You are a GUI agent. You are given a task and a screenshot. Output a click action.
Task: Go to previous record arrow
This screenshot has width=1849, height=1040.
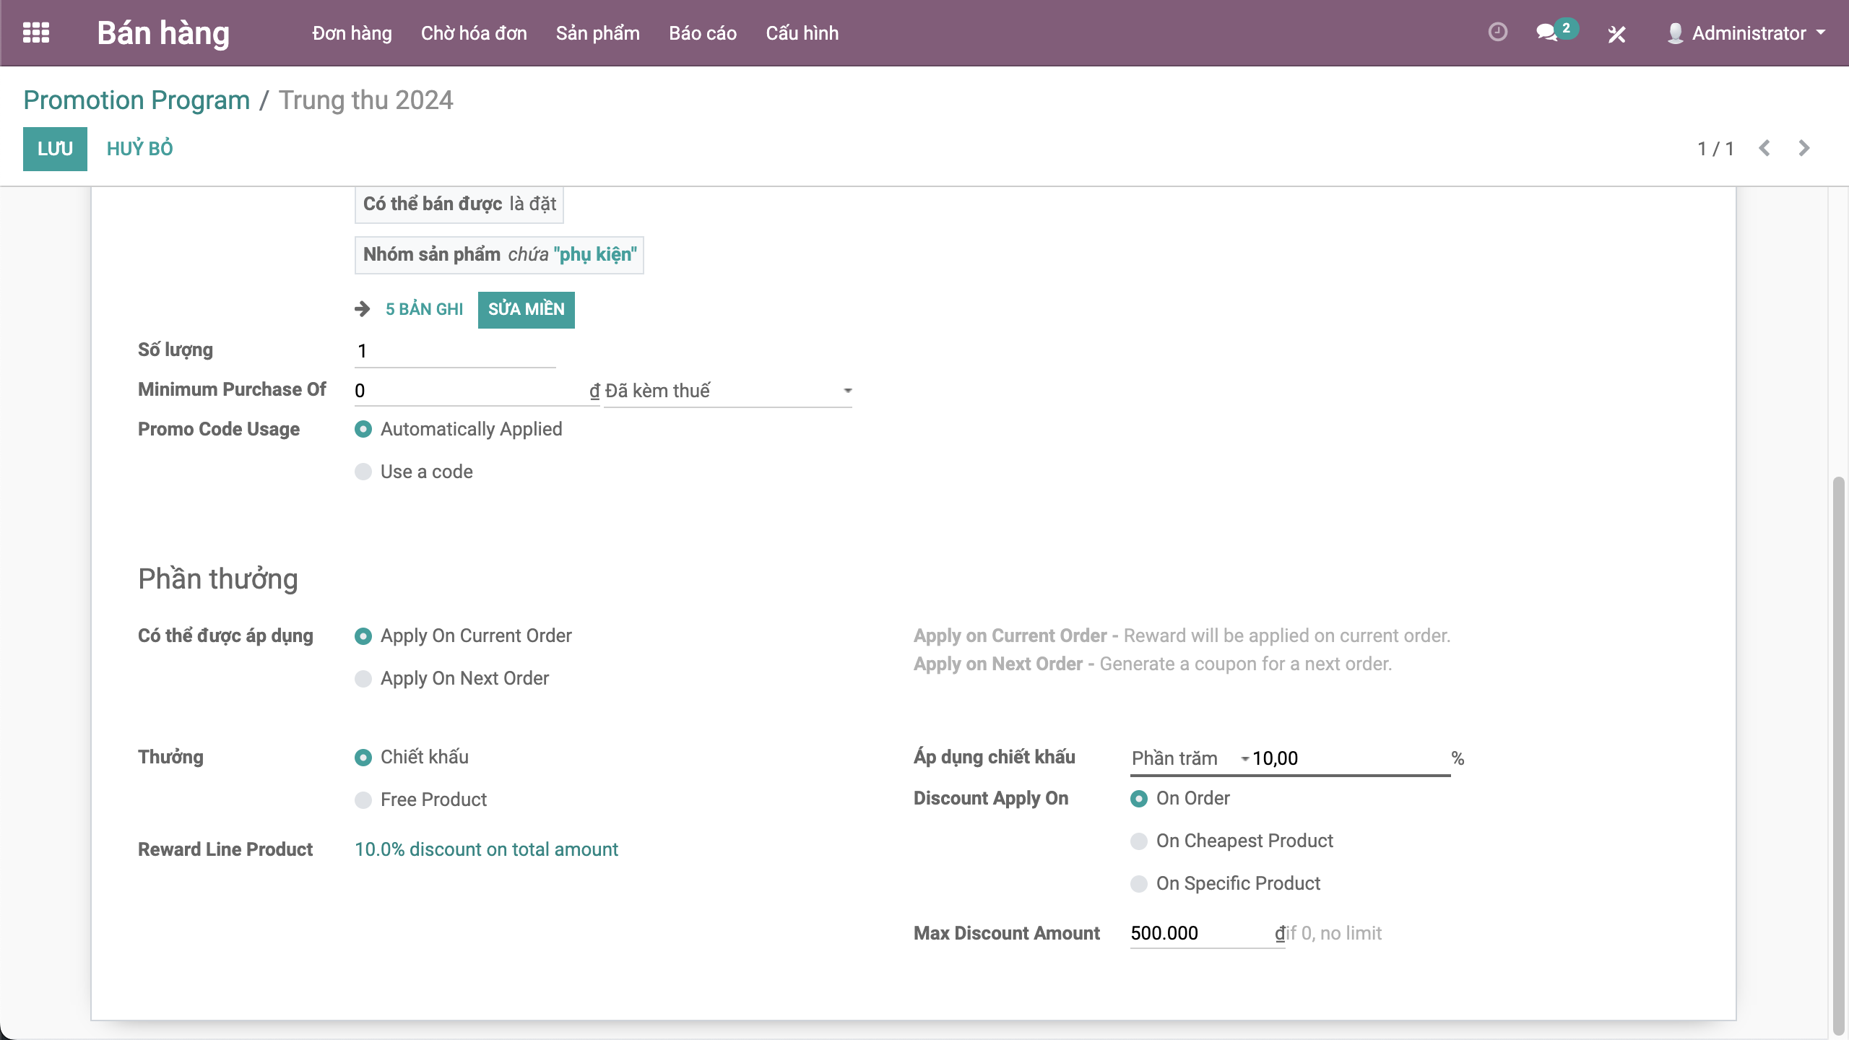(1764, 148)
